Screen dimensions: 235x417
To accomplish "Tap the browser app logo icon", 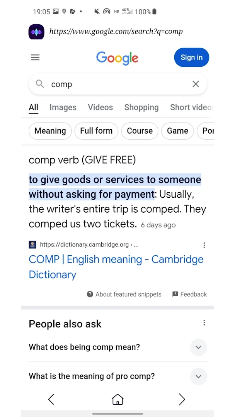I will point(36,32).
